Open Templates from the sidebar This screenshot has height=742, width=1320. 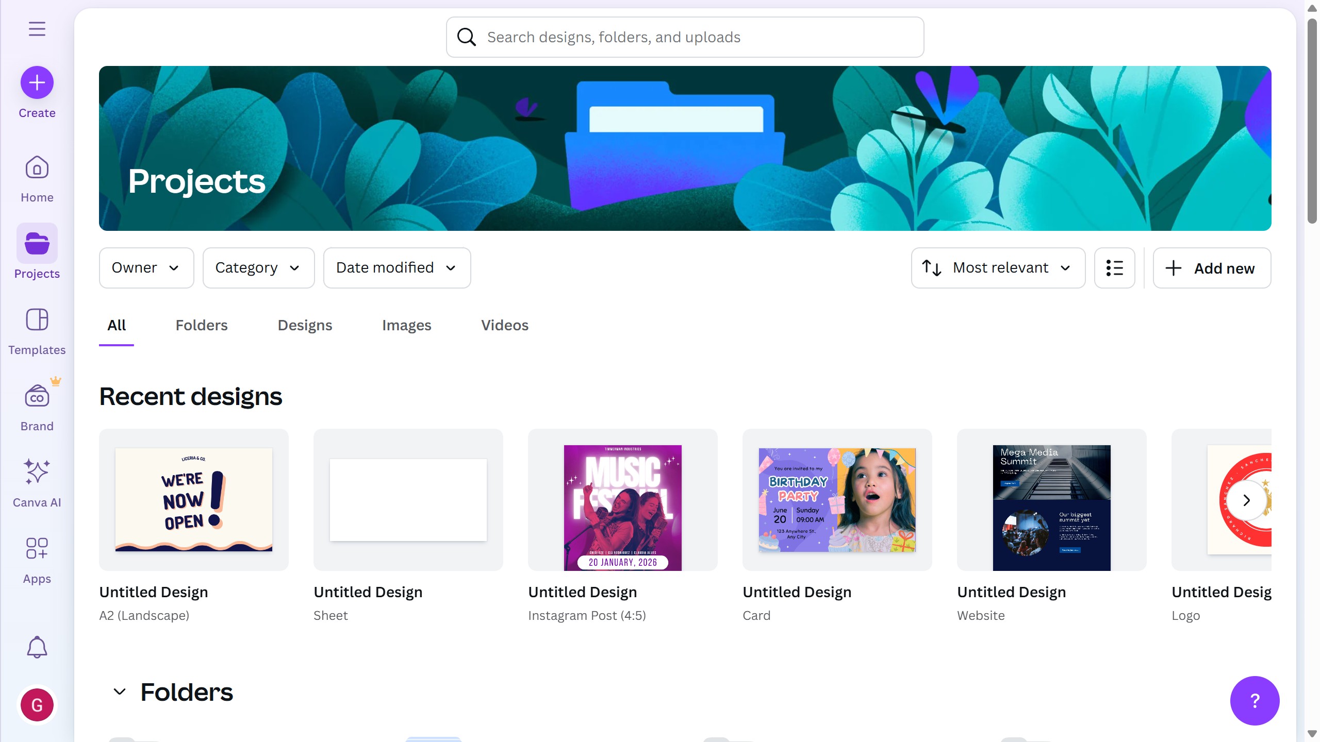[x=37, y=330]
